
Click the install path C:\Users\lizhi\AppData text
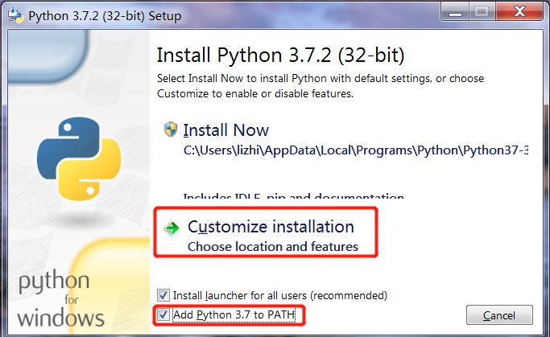point(356,150)
